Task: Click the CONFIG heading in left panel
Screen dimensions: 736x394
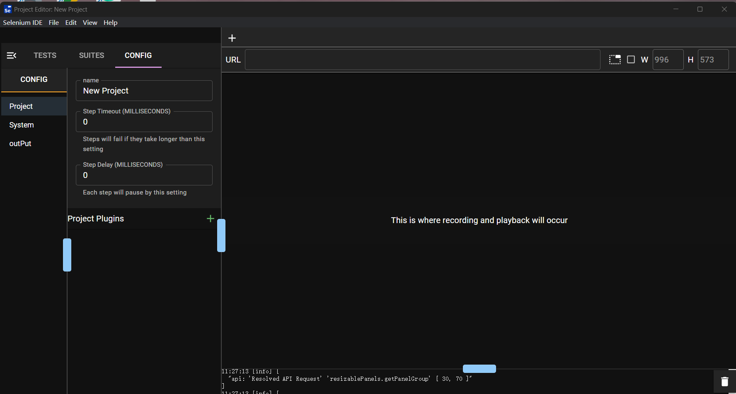Action: [x=34, y=79]
